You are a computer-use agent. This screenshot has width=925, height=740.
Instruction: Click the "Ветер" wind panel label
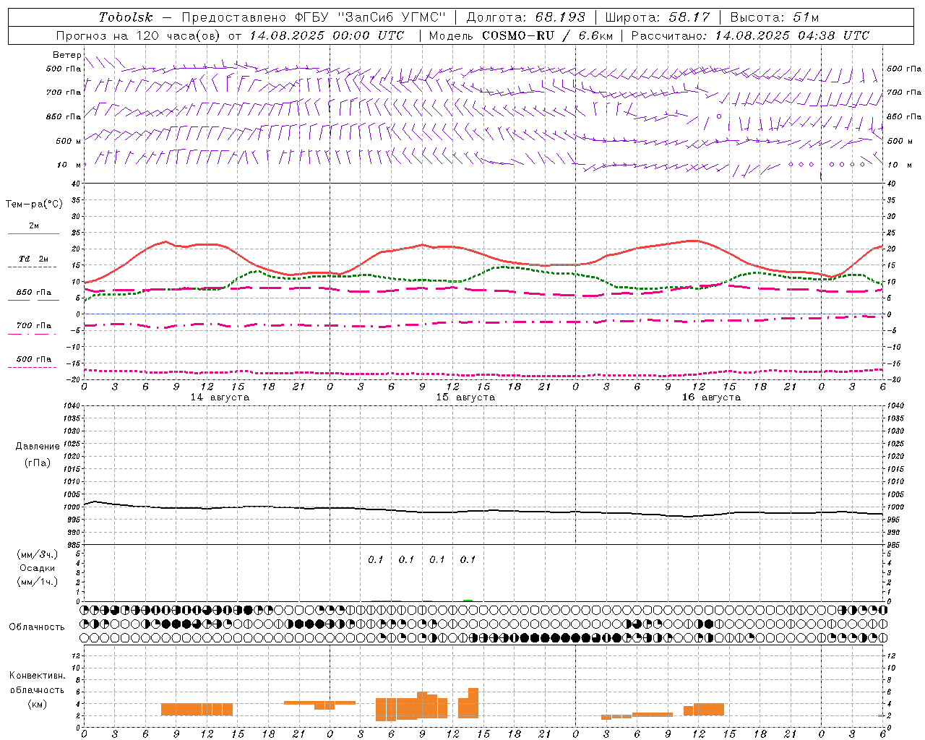pos(66,55)
